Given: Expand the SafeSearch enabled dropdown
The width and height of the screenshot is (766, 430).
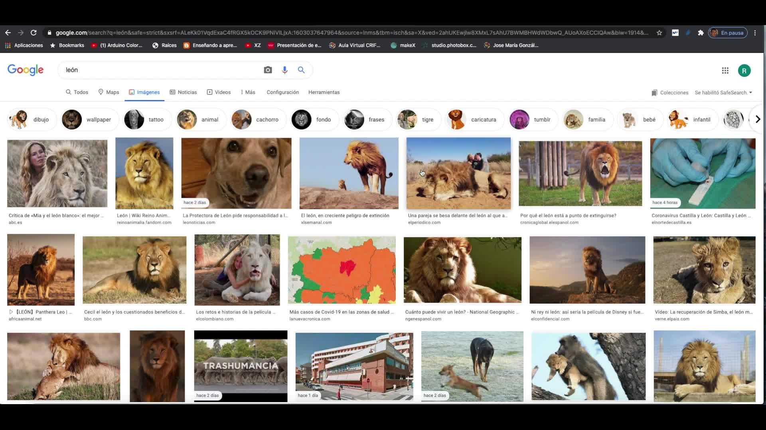Looking at the screenshot, I should (x=723, y=92).
